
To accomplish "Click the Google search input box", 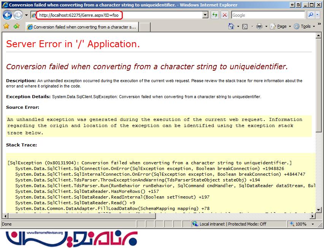I will pos(267,15).
